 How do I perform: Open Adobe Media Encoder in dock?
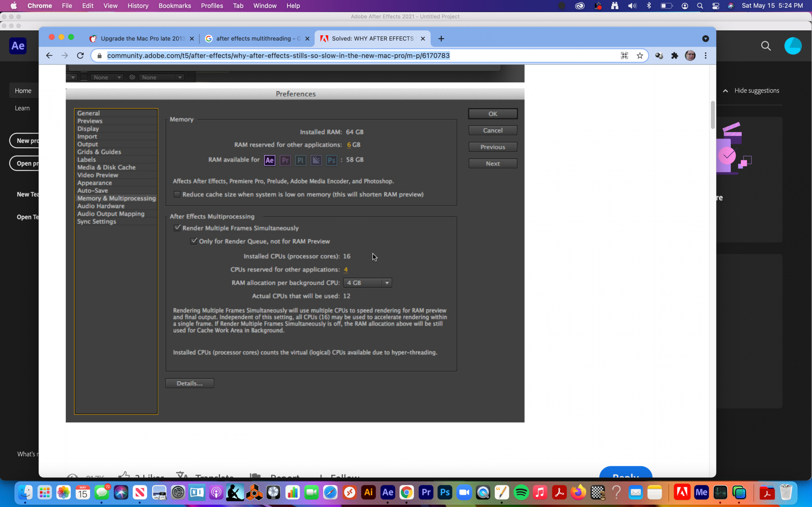point(701,493)
